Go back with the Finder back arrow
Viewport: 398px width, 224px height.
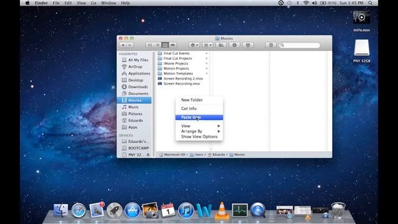point(123,45)
